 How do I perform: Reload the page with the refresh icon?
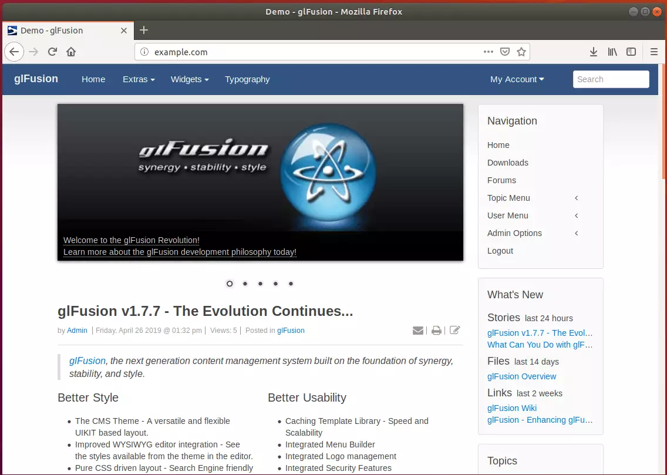tap(52, 52)
